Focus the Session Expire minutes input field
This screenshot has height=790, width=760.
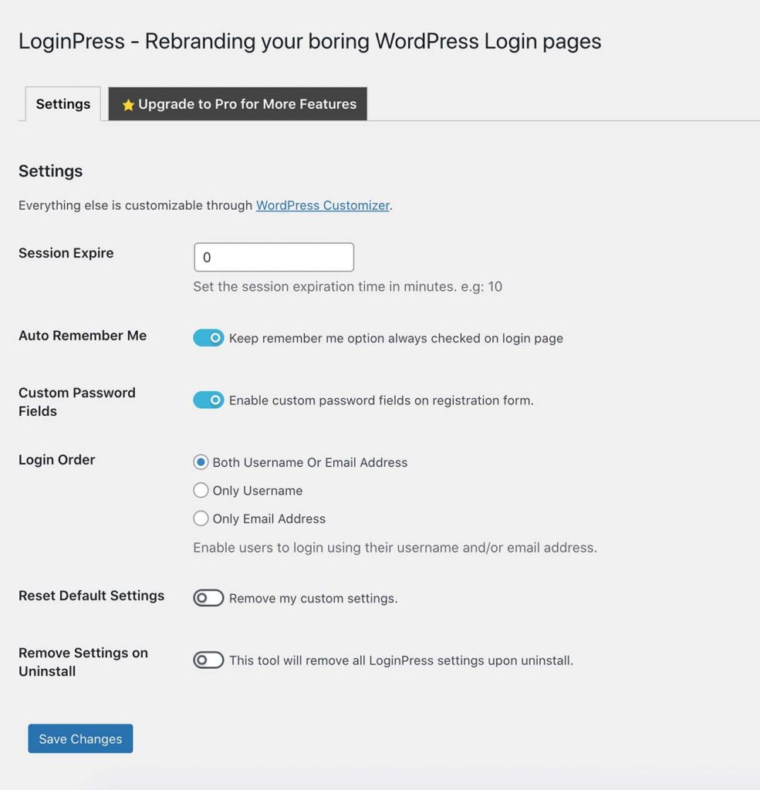(x=274, y=257)
